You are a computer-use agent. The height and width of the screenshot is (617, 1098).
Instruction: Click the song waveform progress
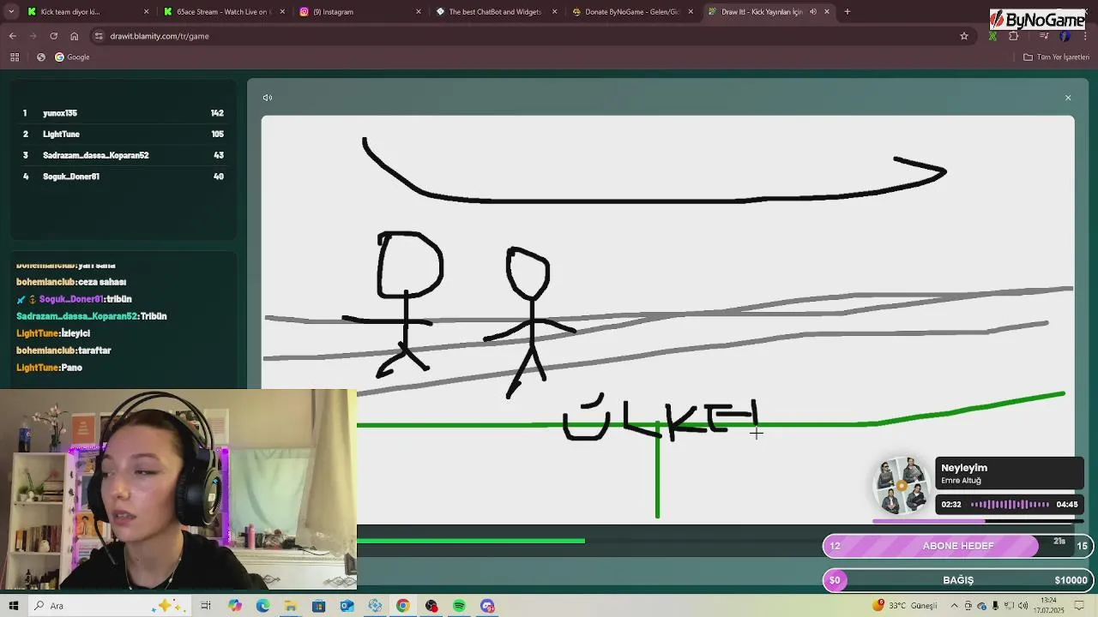click(x=1010, y=505)
